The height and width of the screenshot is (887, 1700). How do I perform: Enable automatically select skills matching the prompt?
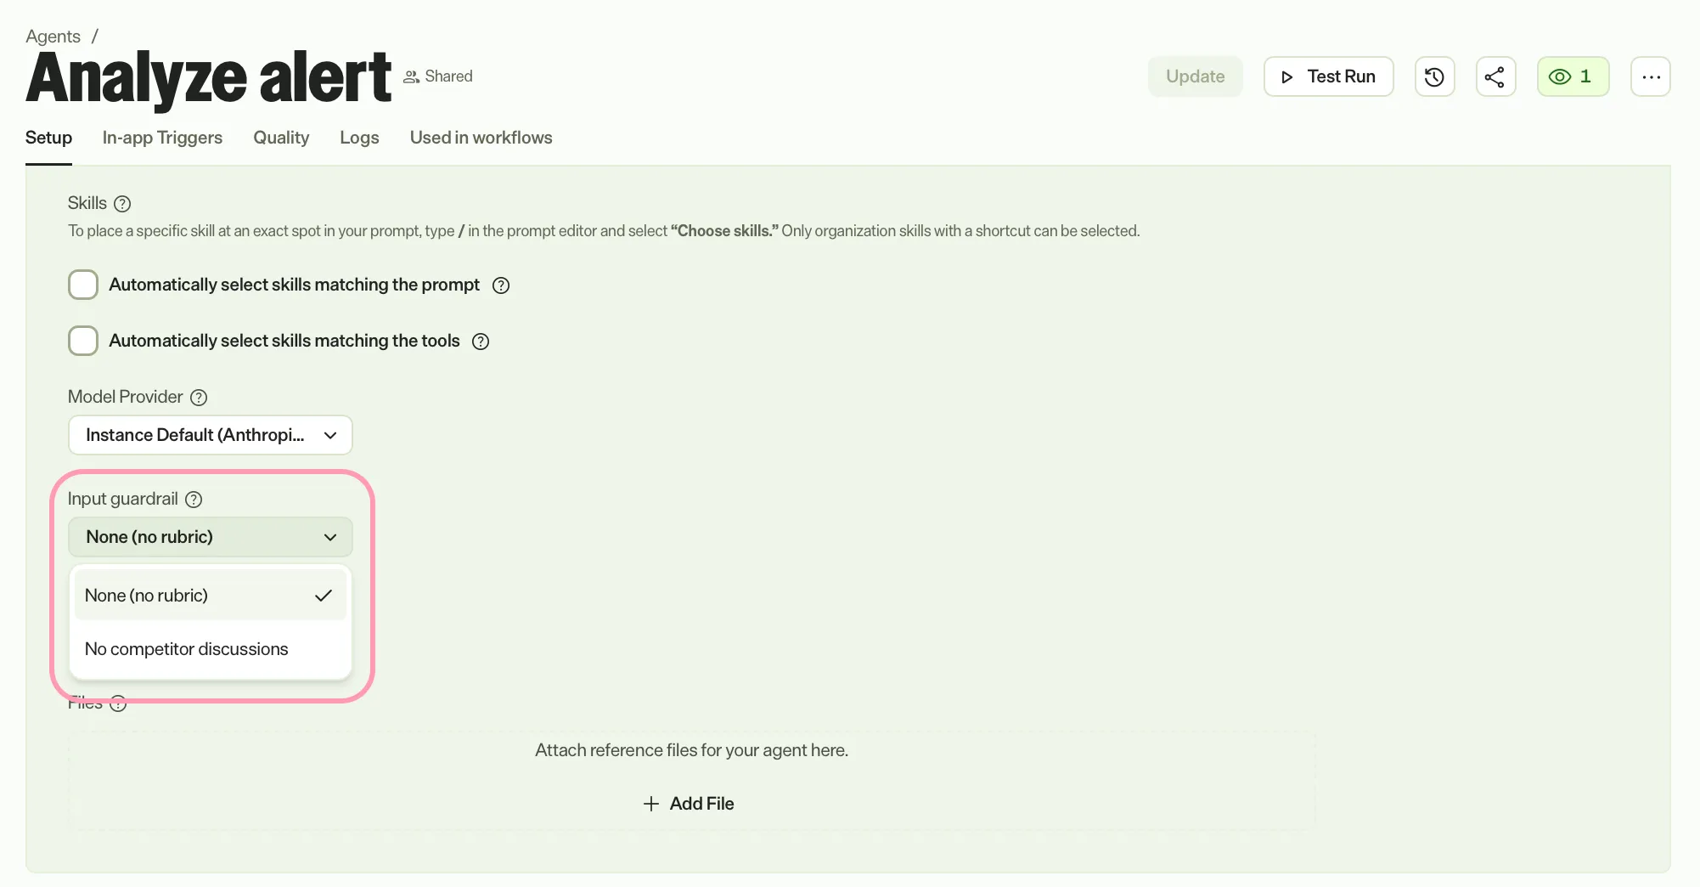(x=83, y=285)
